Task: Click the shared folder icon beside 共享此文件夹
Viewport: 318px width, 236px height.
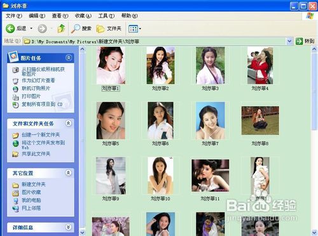Action: point(15,154)
